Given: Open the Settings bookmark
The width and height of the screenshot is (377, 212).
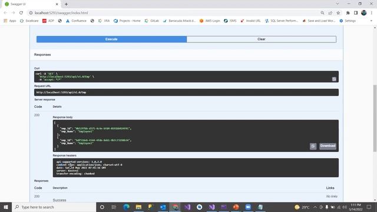Looking at the screenshot, I should tap(348, 21).
